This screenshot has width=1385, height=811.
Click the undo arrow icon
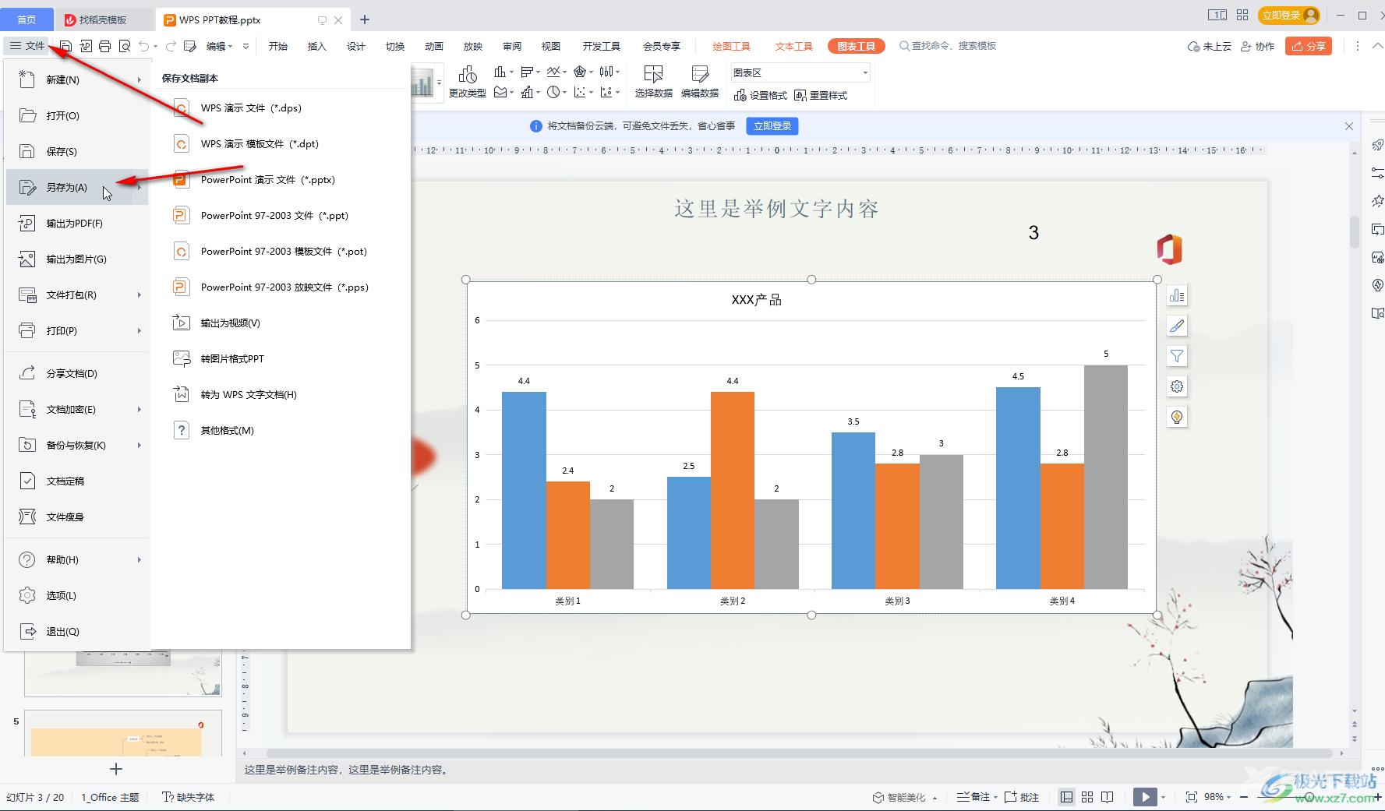tap(144, 47)
